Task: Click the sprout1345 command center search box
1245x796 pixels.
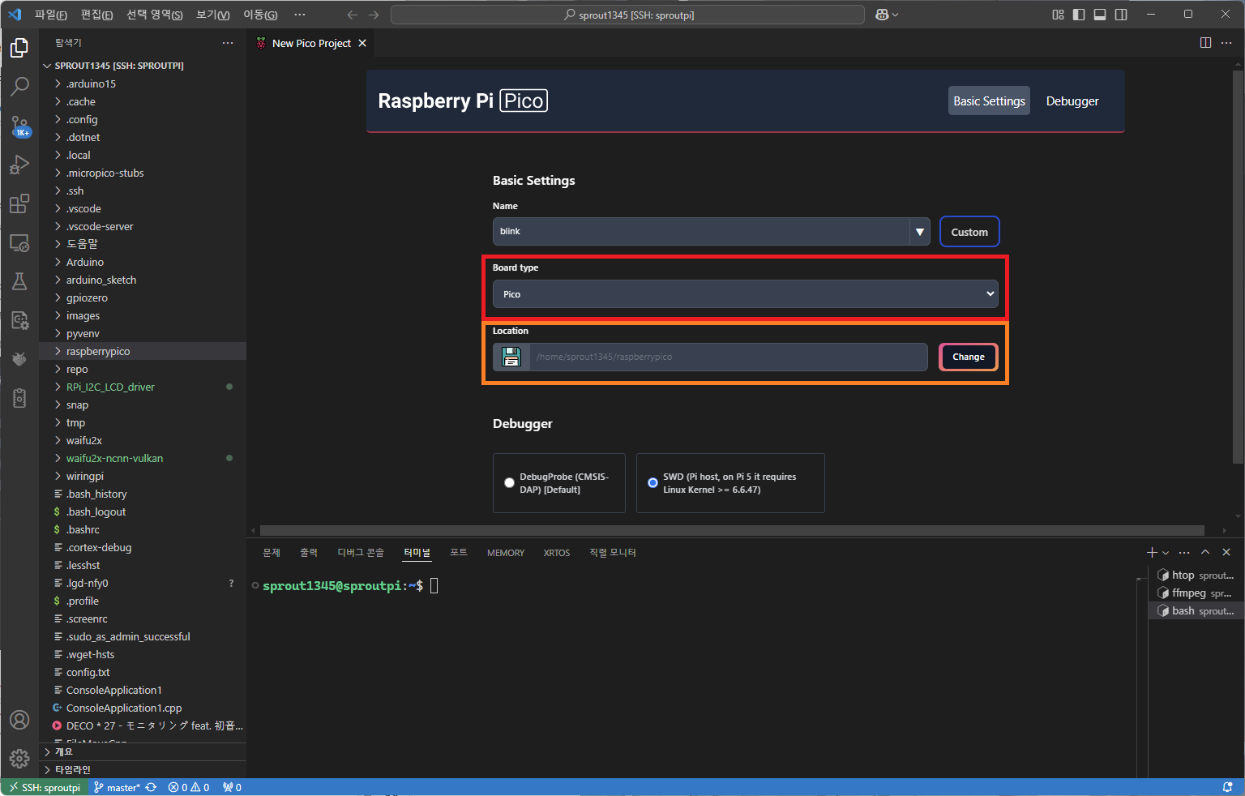Action: pos(628,15)
